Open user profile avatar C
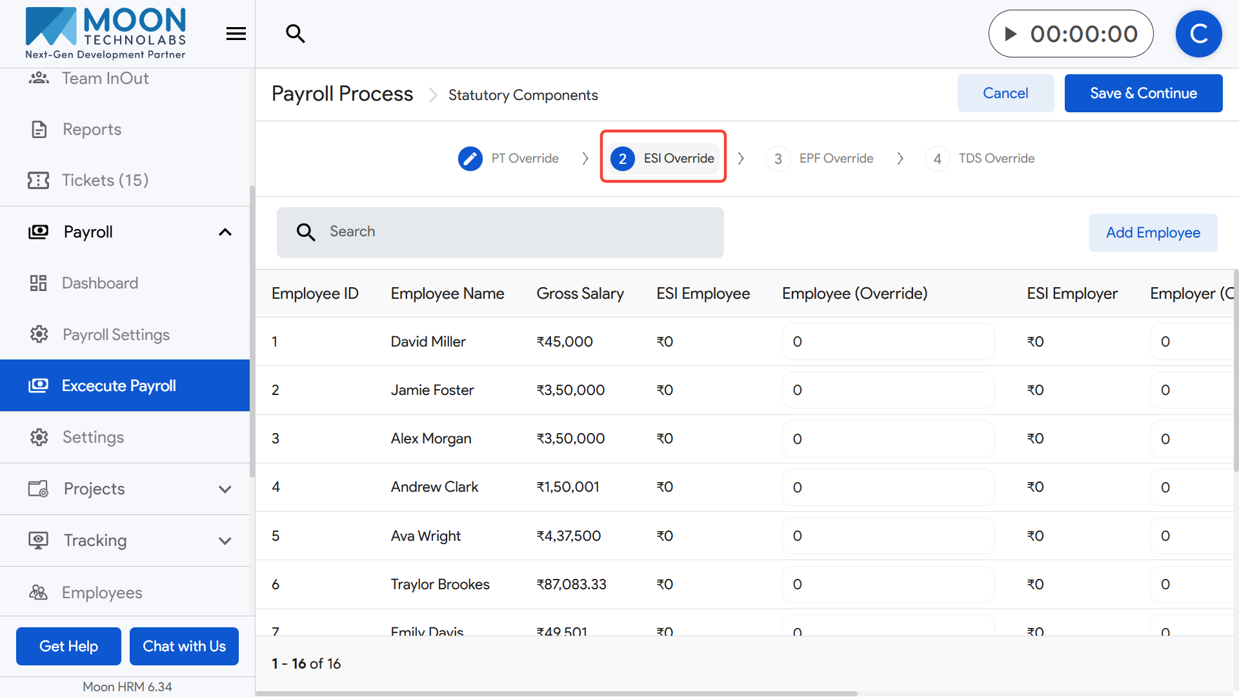Screen dimensions: 1239x697 (1198, 34)
